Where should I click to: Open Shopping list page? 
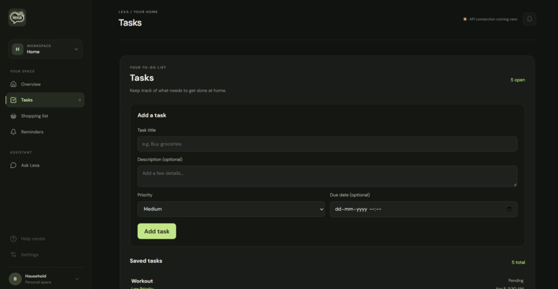45,116
